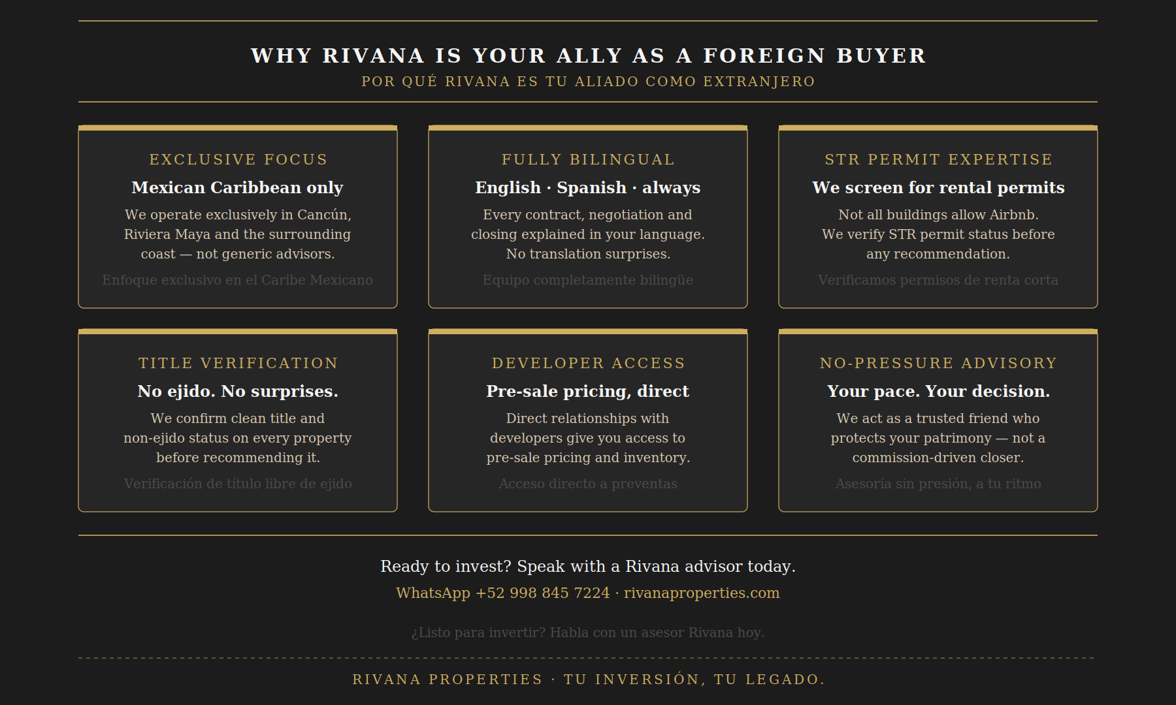
Task: Click "Mexican Caribbean only" title
Action: click(x=238, y=188)
